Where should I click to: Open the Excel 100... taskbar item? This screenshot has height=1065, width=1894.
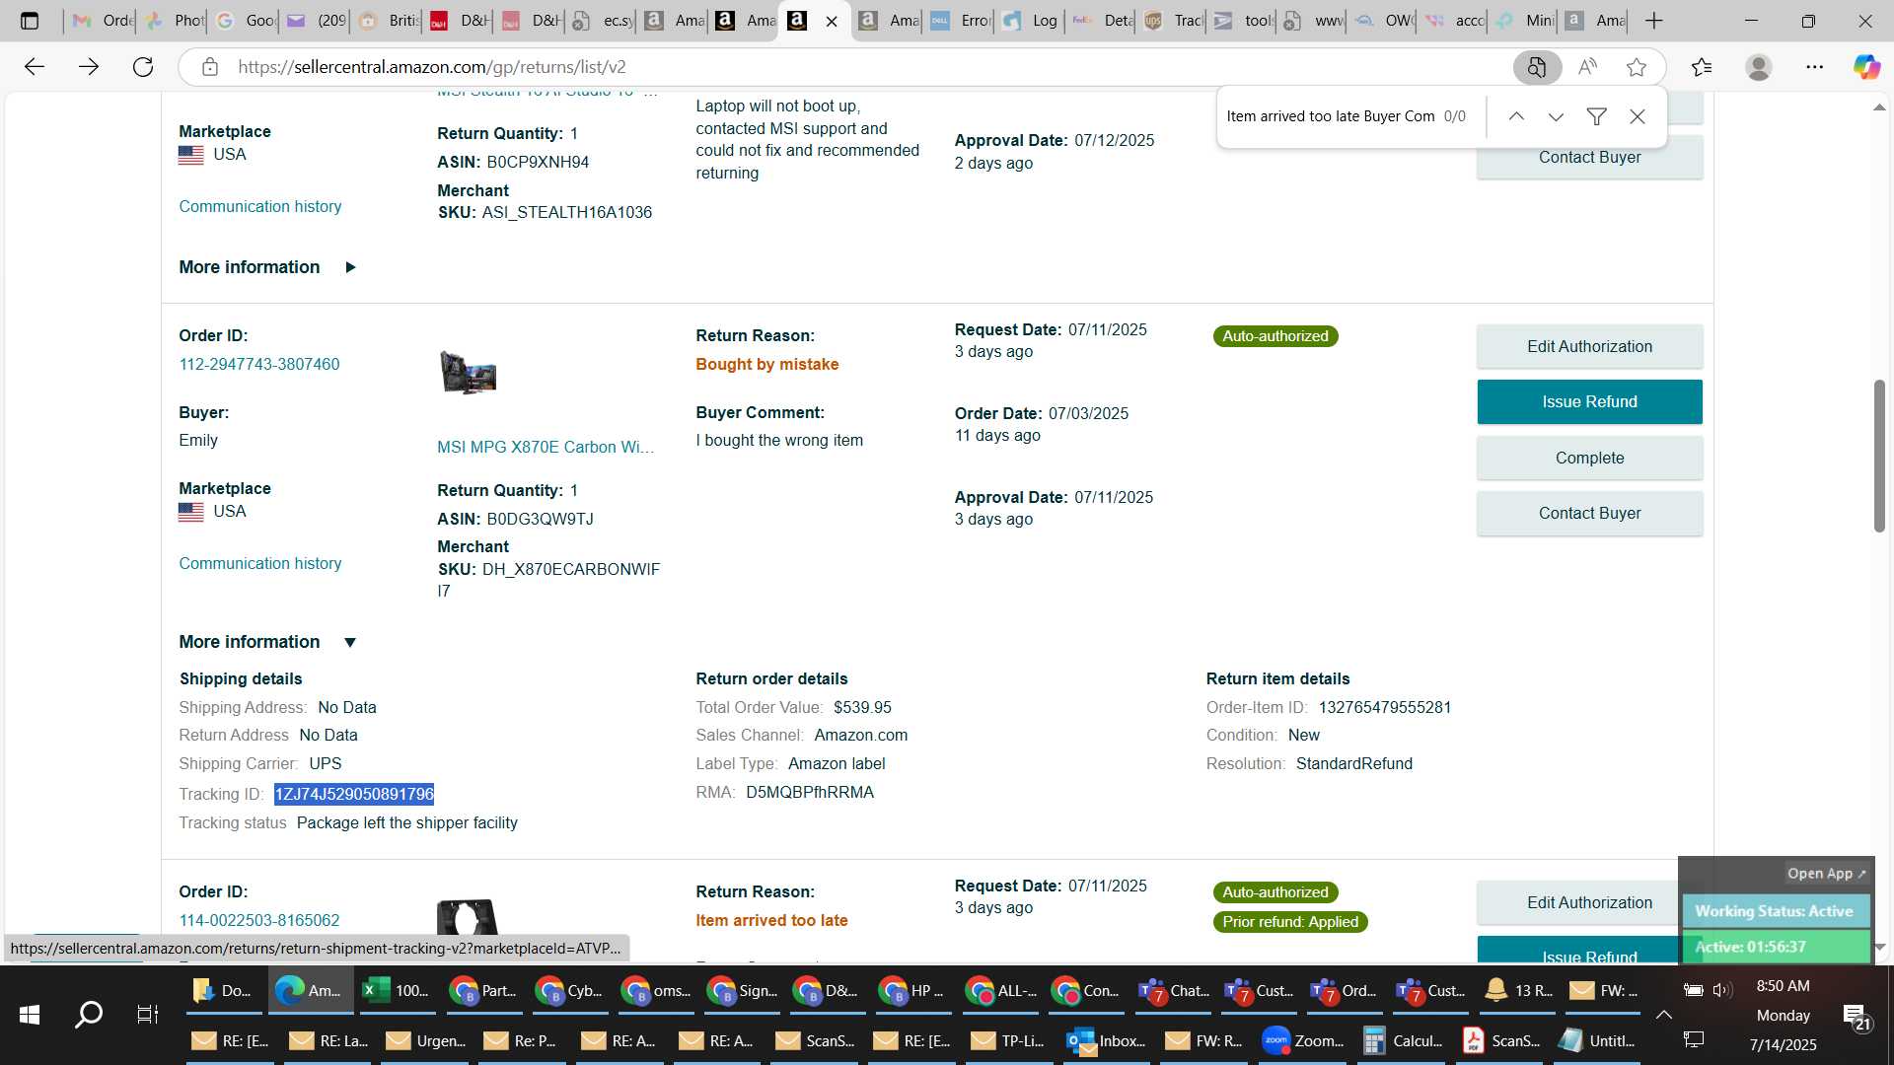[x=397, y=990]
